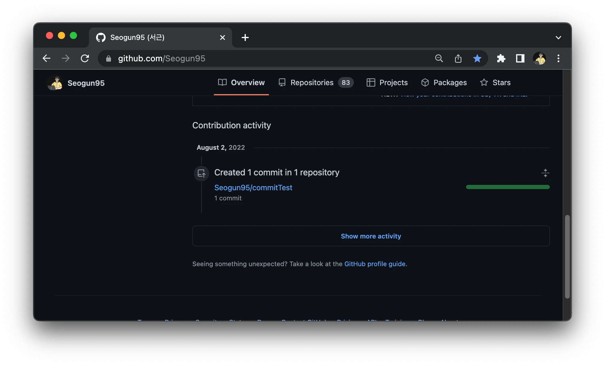
Task: Click the repo push commit timeline icon
Action: (x=202, y=173)
